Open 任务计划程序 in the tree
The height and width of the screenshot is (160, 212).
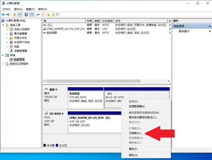point(22,29)
